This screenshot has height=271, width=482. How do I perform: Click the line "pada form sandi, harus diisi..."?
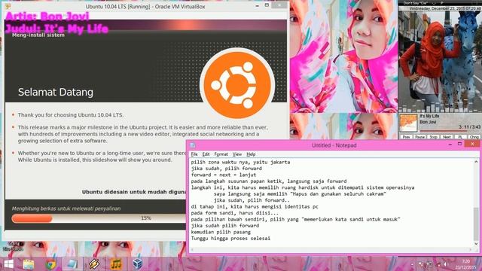click(234, 212)
